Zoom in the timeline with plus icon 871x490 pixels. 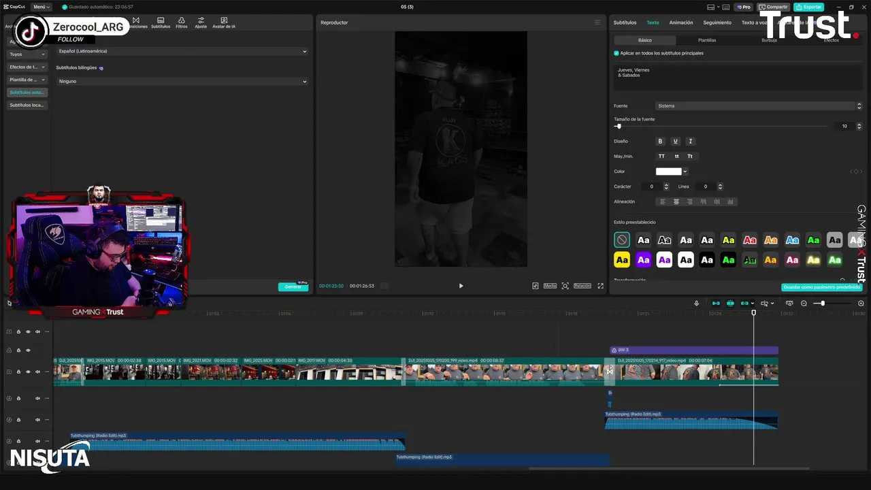pos(861,304)
